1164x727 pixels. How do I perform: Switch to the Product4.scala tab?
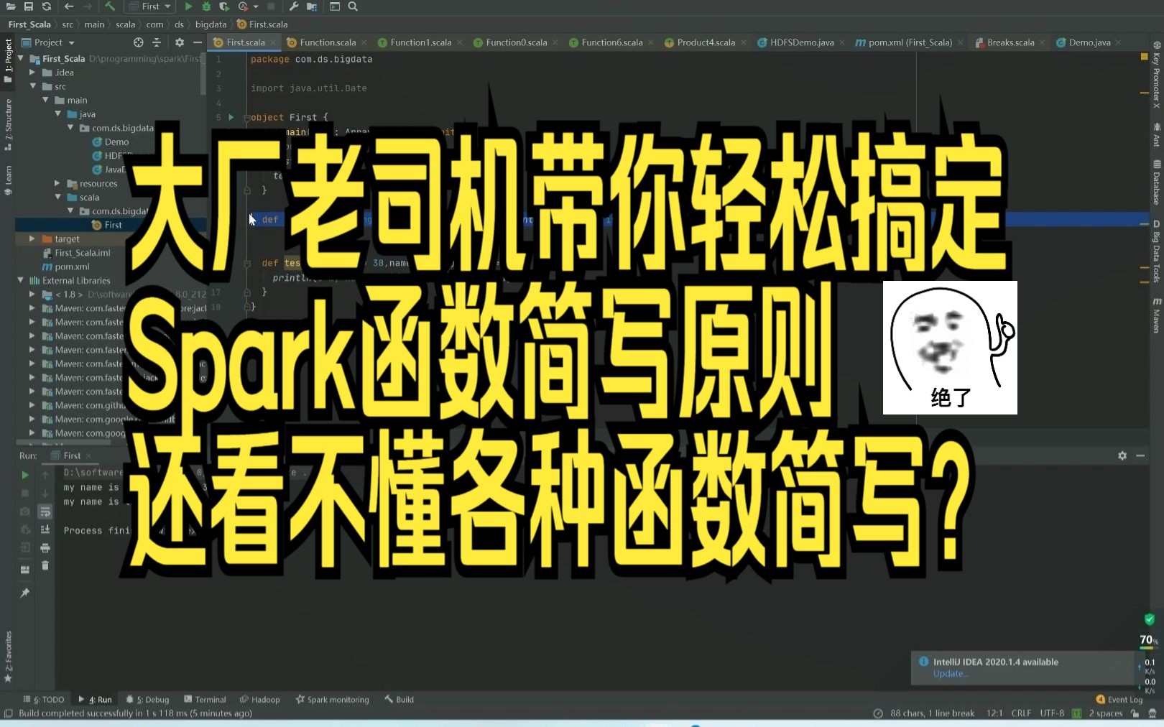tap(706, 42)
